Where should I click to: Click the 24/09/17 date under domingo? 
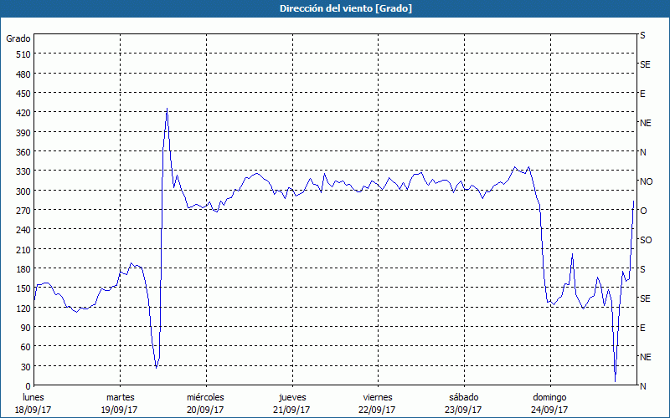(x=549, y=410)
